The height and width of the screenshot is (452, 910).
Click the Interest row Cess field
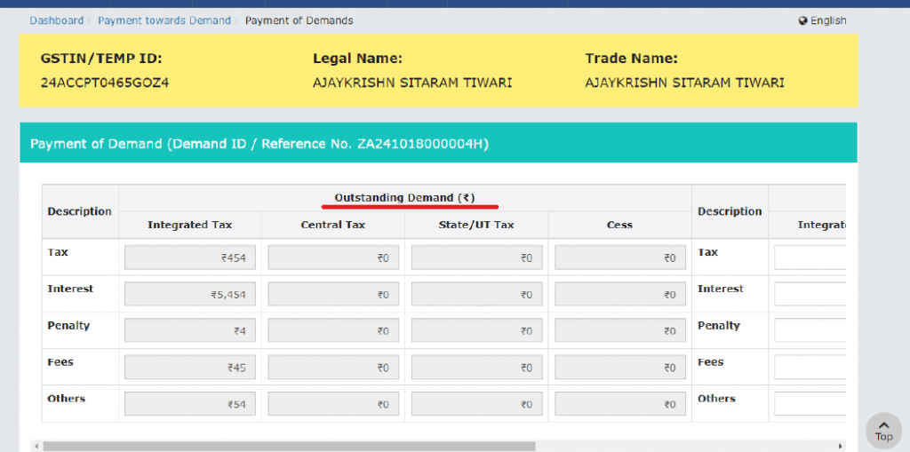click(619, 294)
